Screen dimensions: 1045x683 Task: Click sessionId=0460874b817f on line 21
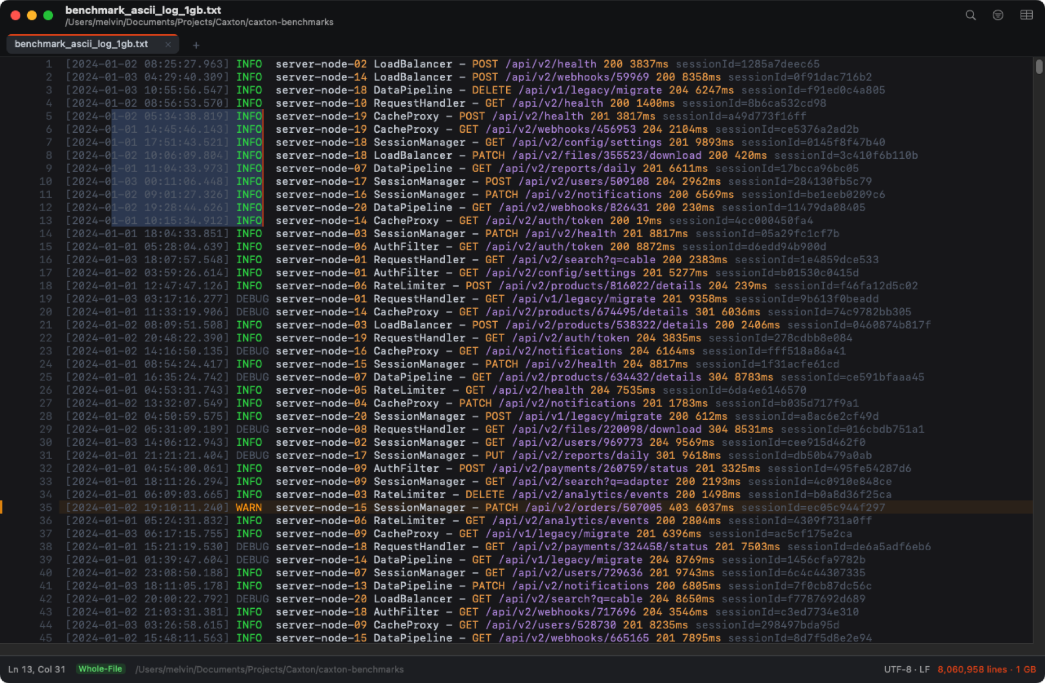pyautogui.click(x=859, y=325)
